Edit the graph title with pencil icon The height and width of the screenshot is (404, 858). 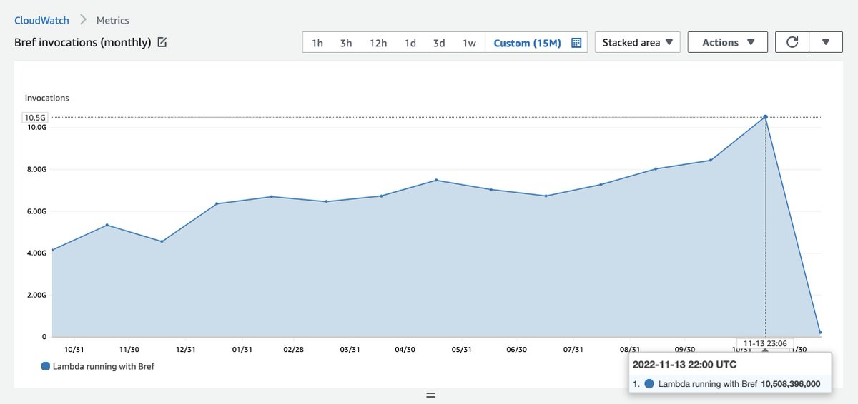click(162, 43)
